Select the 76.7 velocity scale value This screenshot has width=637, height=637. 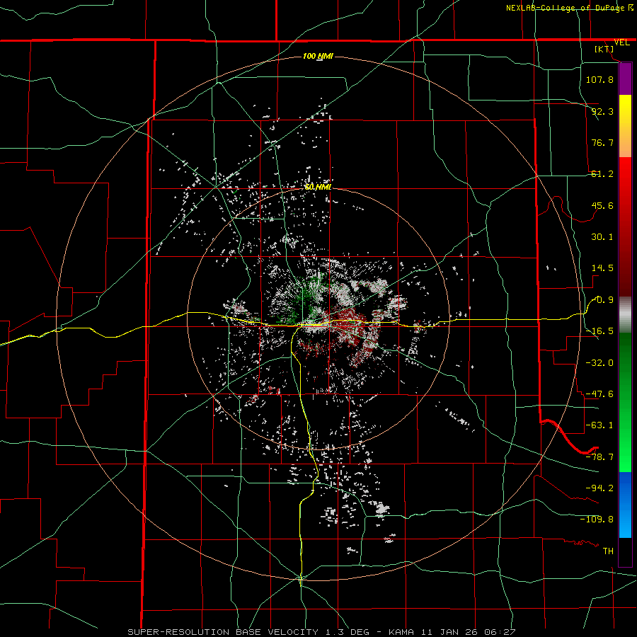point(602,142)
